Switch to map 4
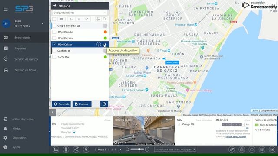 coord(115,149)
